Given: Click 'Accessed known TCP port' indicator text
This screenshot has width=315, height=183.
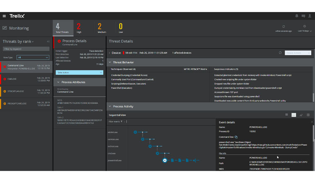Looking at the screenshot, I should coord(226,92).
